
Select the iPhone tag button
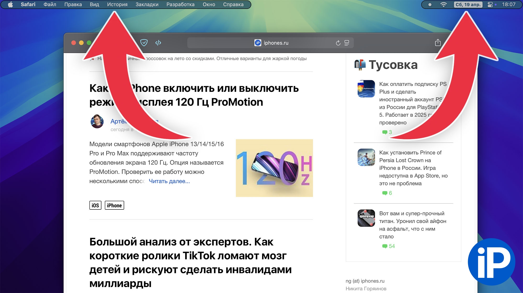[x=114, y=205]
